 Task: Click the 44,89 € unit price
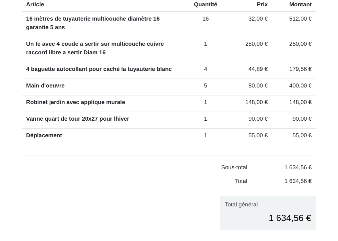[x=258, y=69]
